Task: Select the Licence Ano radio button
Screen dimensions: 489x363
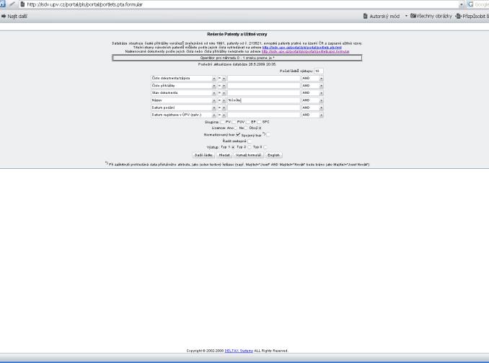Action: point(235,128)
